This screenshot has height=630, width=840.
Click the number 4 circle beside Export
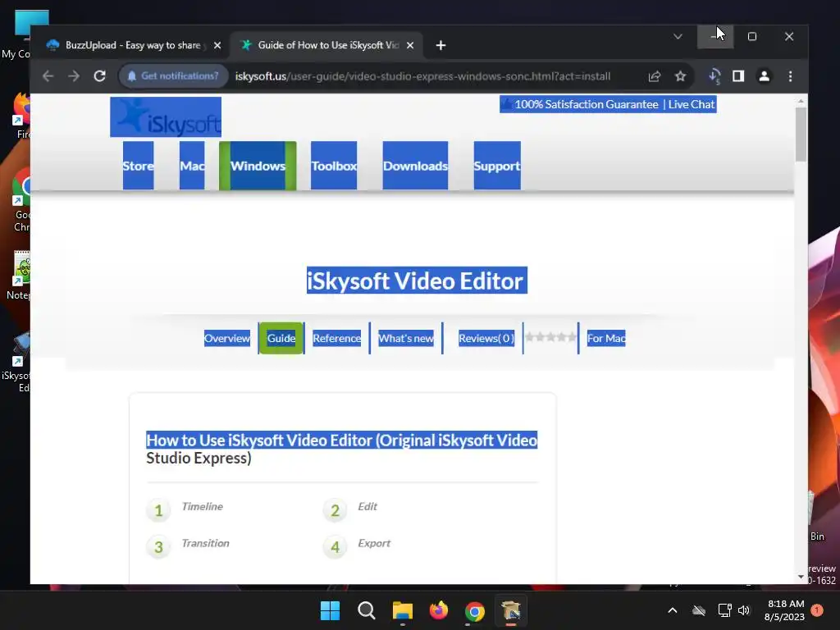pyautogui.click(x=335, y=547)
